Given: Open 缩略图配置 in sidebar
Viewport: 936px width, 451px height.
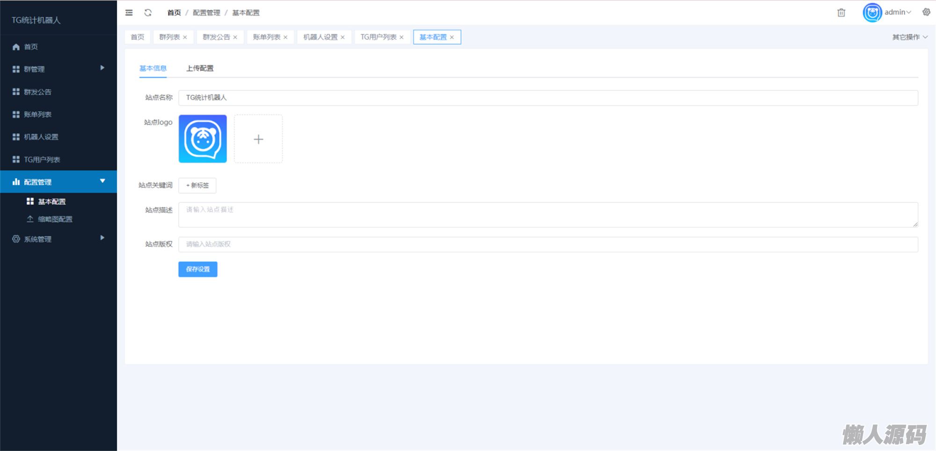Looking at the screenshot, I should (x=55, y=219).
